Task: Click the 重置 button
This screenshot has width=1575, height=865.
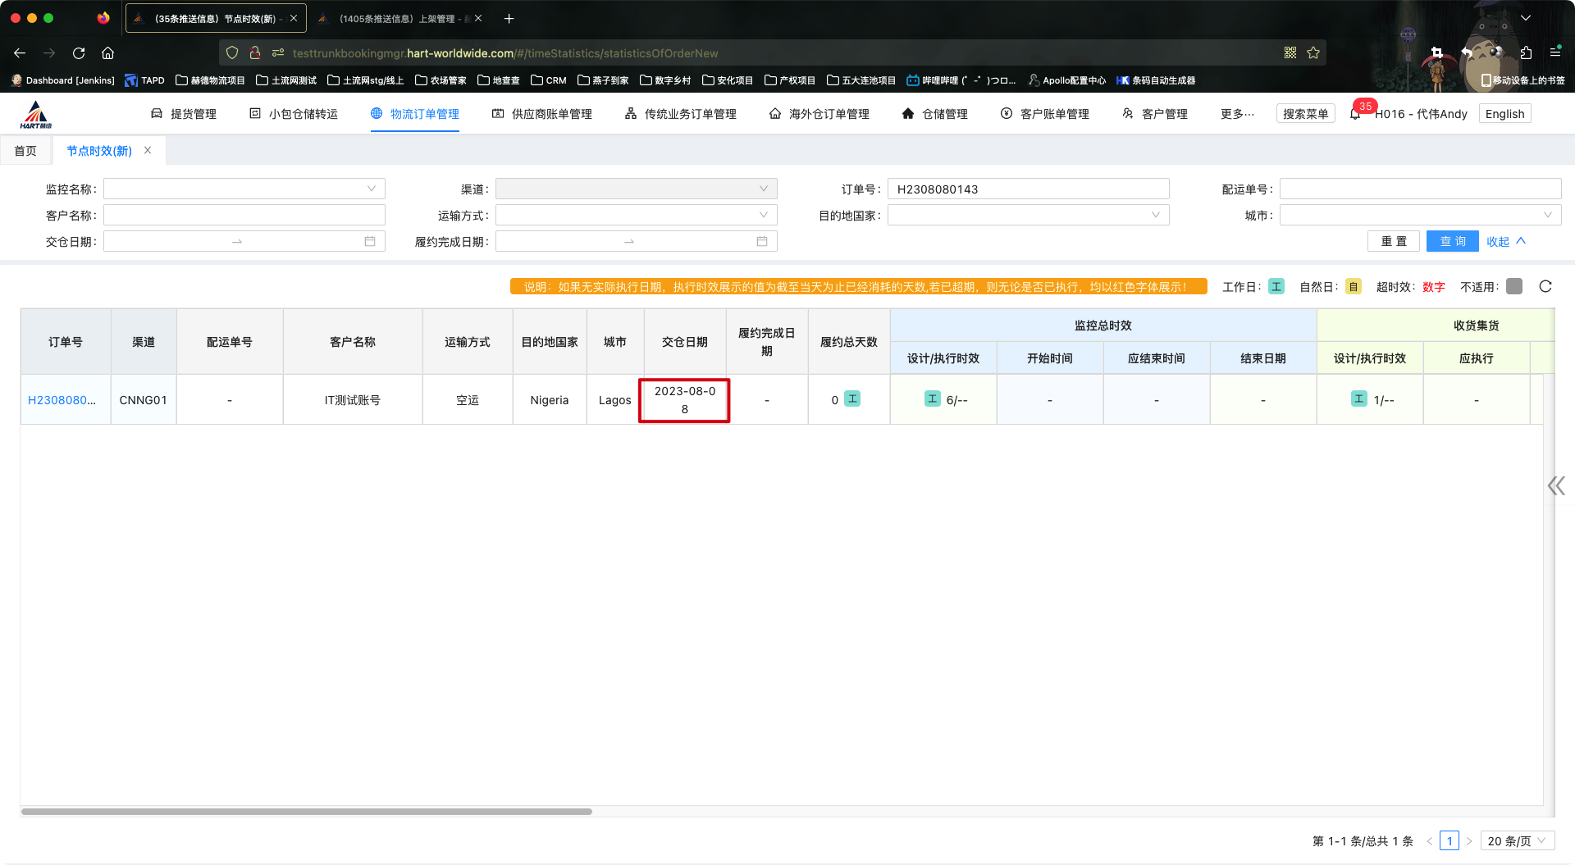Action: click(x=1394, y=241)
